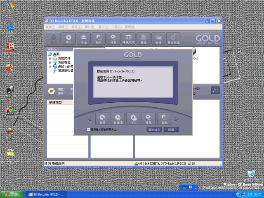The image size is (264, 198).
Task: Minimize the B's Recorder GOLD window
Action: click(207, 21)
